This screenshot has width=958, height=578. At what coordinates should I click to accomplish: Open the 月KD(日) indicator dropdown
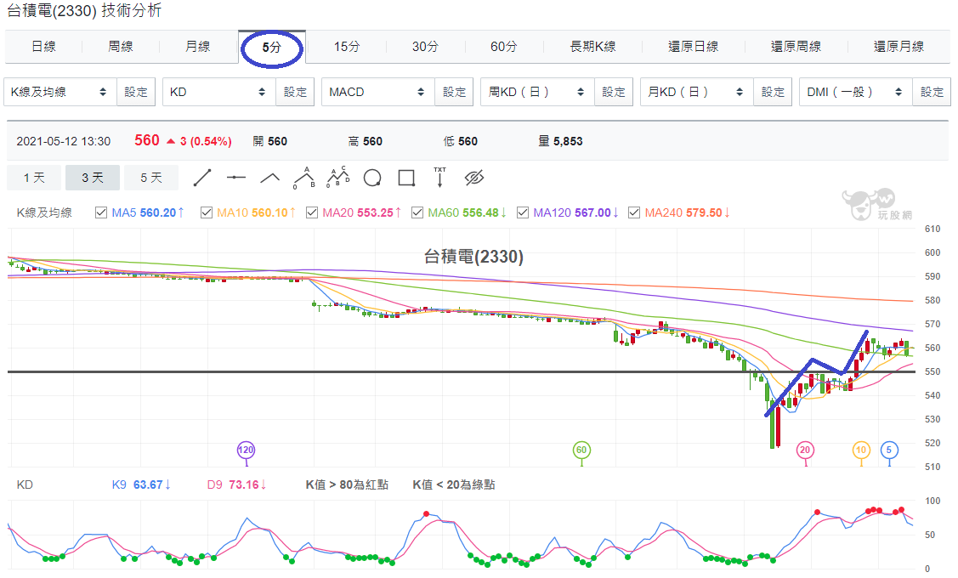[x=697, y=93]
